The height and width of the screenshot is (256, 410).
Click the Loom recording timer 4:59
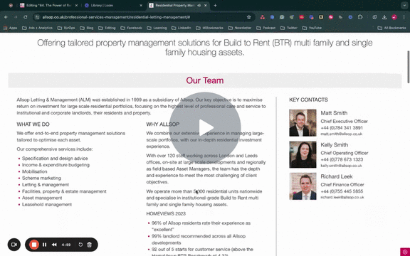pos(66,245)
